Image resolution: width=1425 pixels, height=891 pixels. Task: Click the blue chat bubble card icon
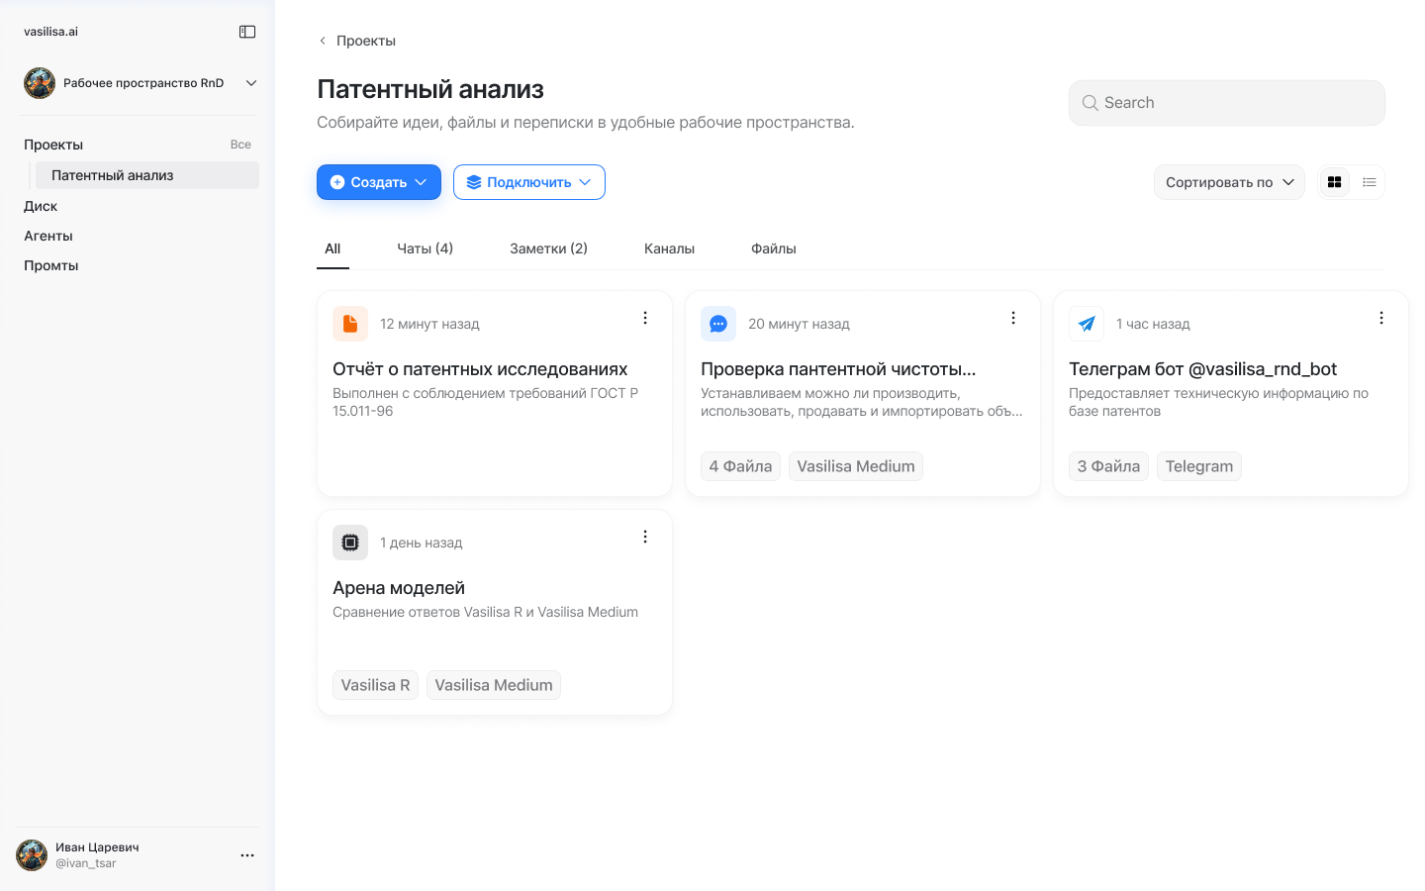718,324
